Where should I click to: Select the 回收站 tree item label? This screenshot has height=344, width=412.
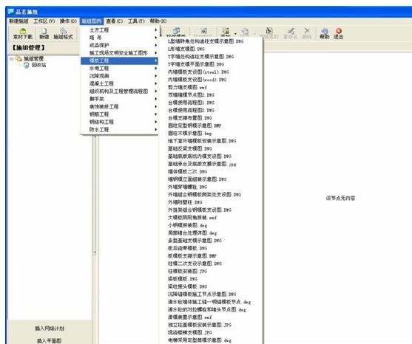tap(38, 65)
